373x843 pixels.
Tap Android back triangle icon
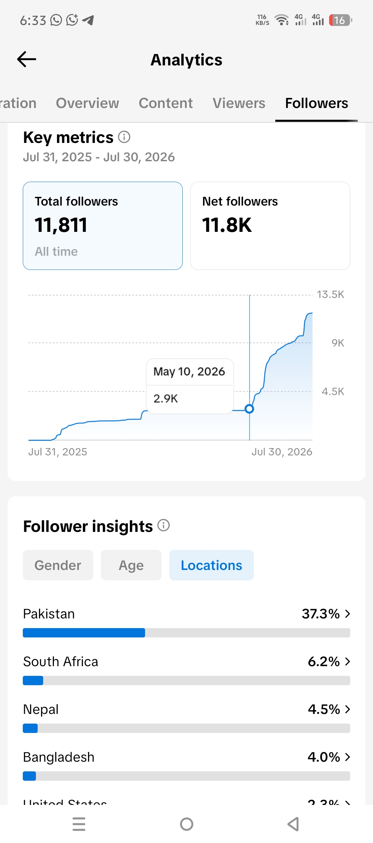(x=293, y=824)
